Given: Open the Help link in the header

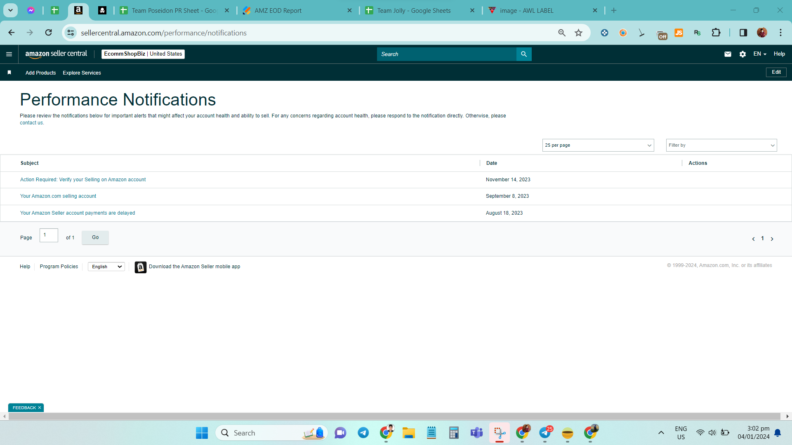Looking at the screenshot, I should point(779,54).
